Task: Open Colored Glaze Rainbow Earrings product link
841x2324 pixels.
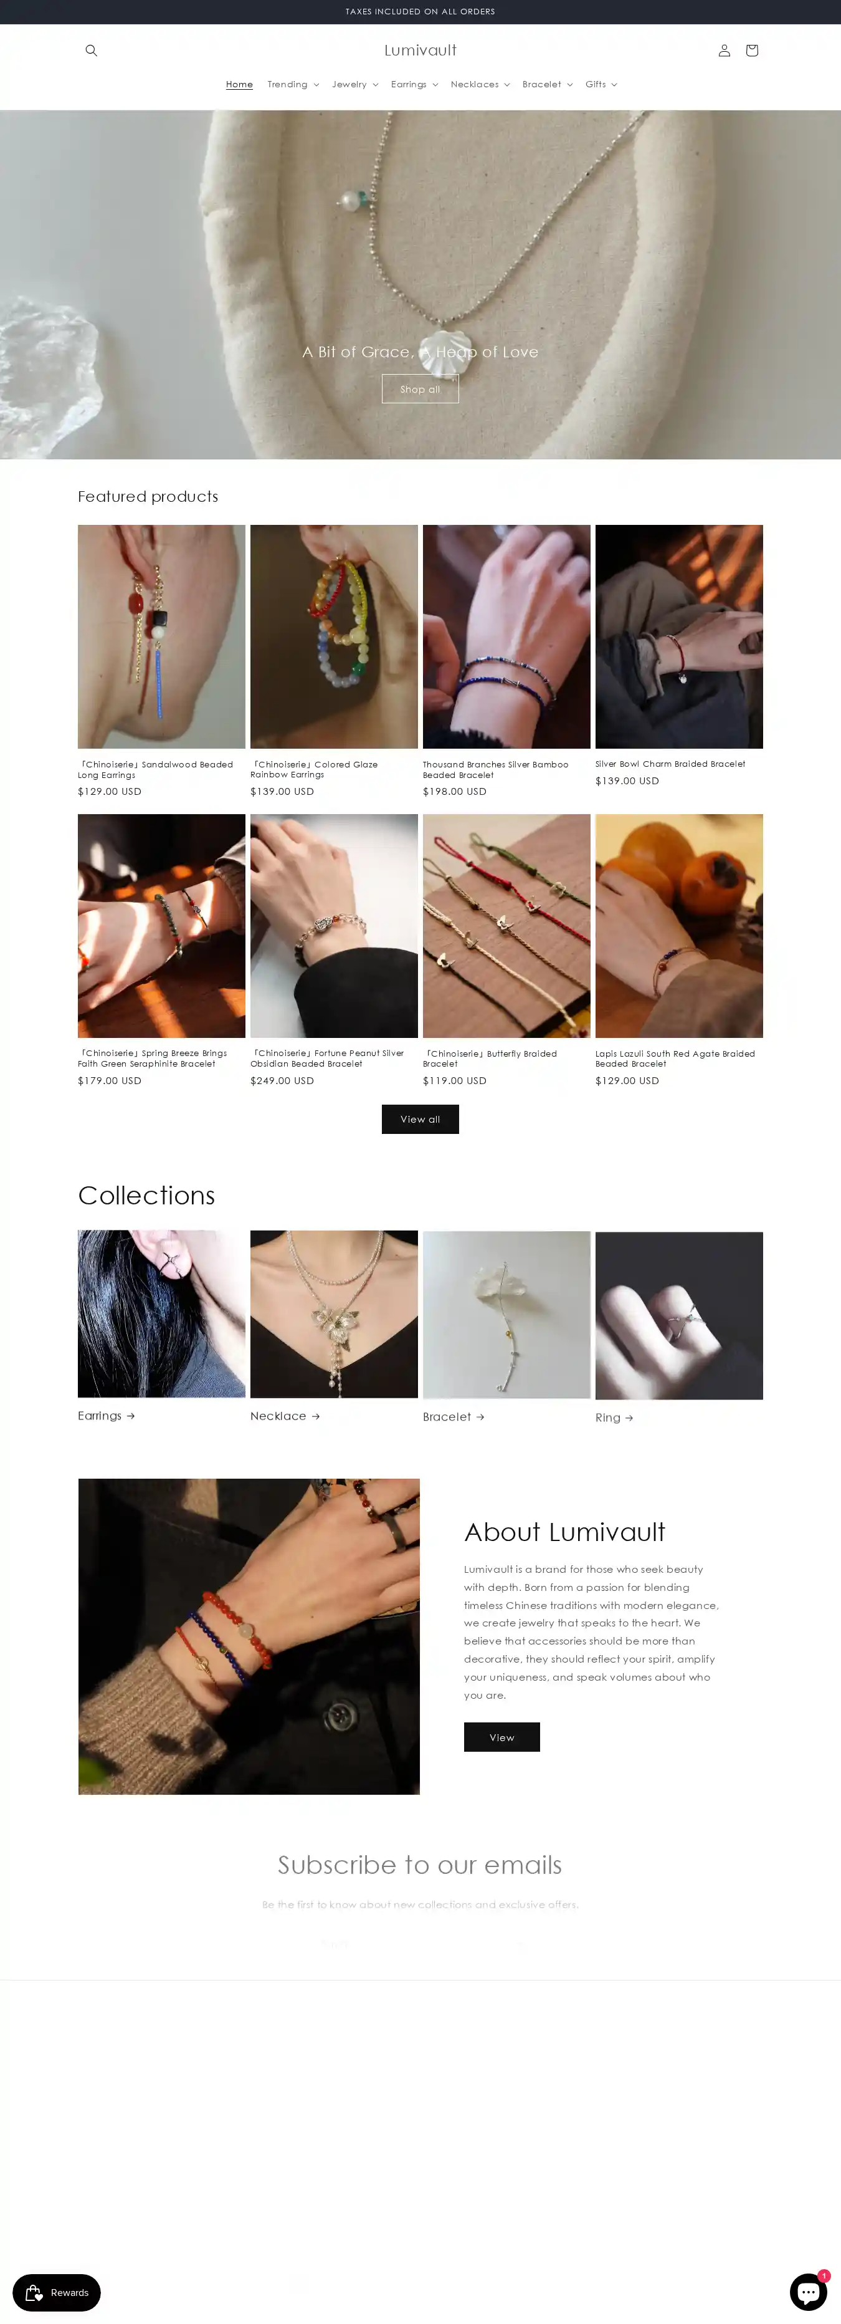Action: (314, 769)
